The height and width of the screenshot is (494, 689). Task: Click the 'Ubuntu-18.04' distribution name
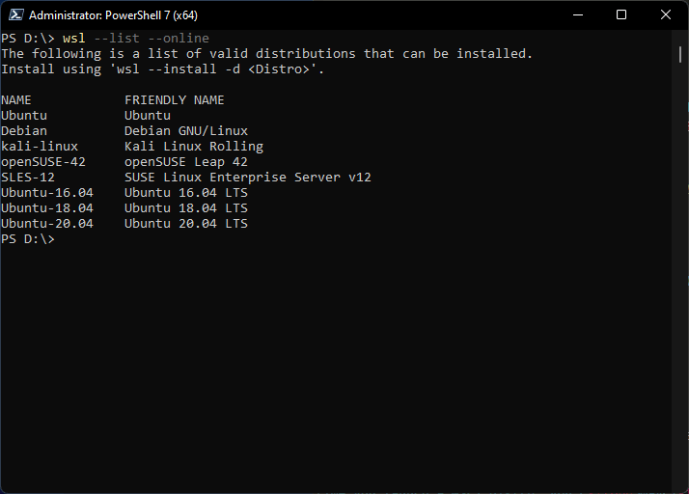[x=47, y=208]
